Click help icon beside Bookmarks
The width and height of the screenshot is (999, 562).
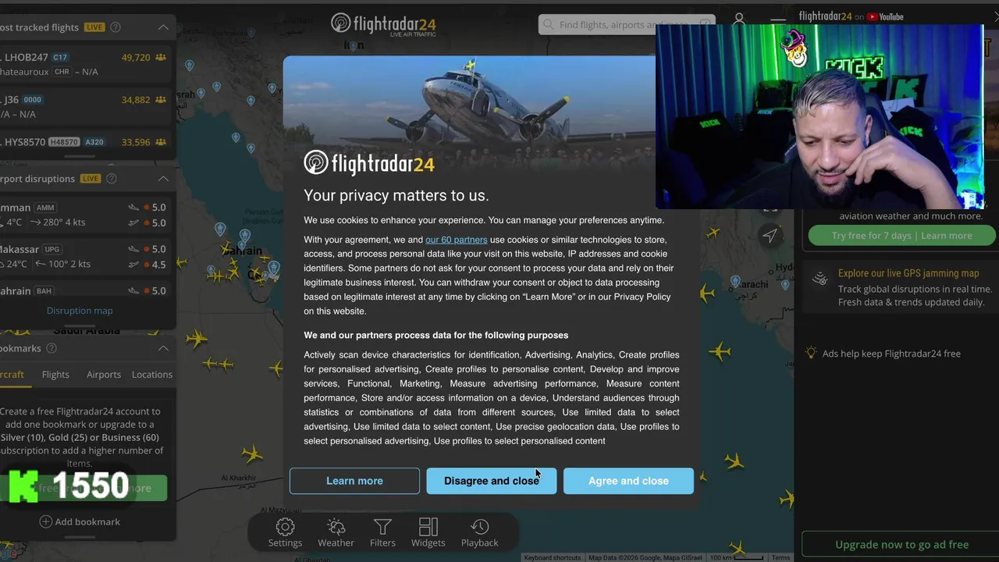(x=52, y=348)
